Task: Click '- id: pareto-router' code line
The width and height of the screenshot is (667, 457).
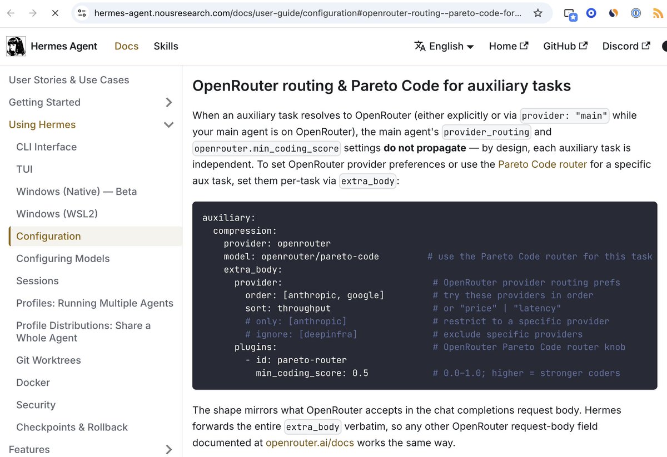Action: pyautogui.click(x=296, y=360)
